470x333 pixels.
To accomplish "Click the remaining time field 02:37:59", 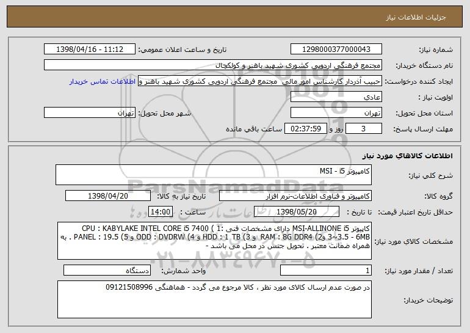I will point(305,129).
